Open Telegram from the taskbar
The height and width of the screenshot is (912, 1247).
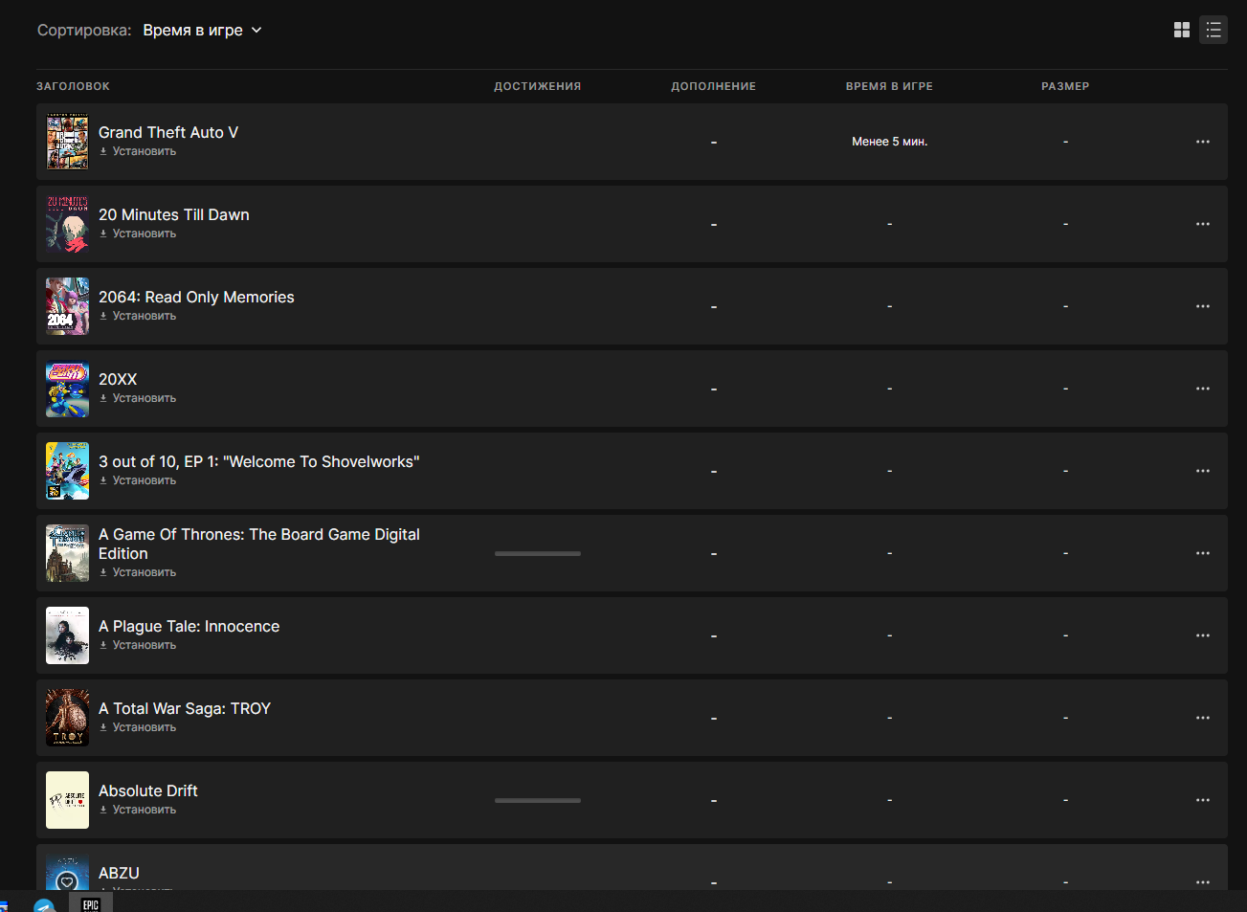[x=44, y=905]
